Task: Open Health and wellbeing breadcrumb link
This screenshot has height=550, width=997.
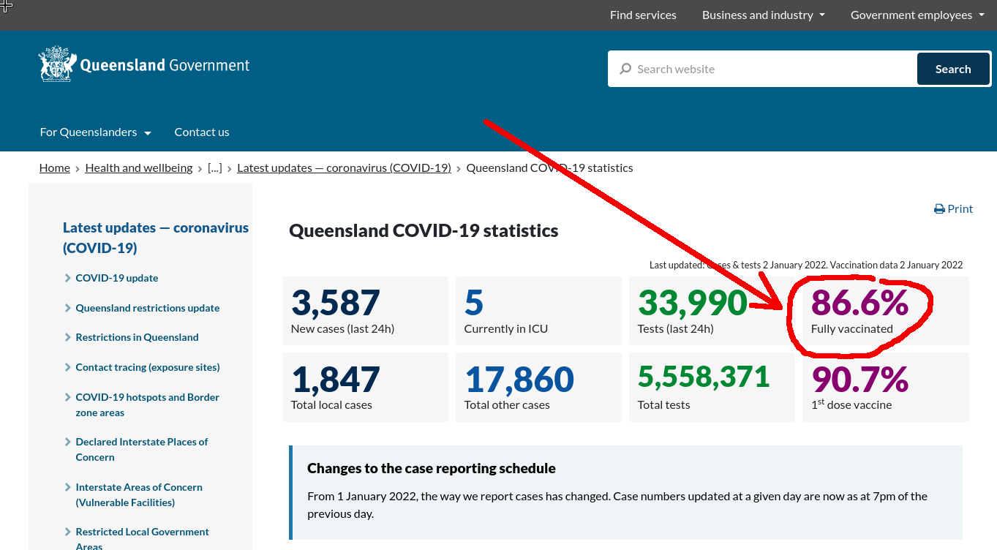Action: pyautogui.click(x=139, y=167)
